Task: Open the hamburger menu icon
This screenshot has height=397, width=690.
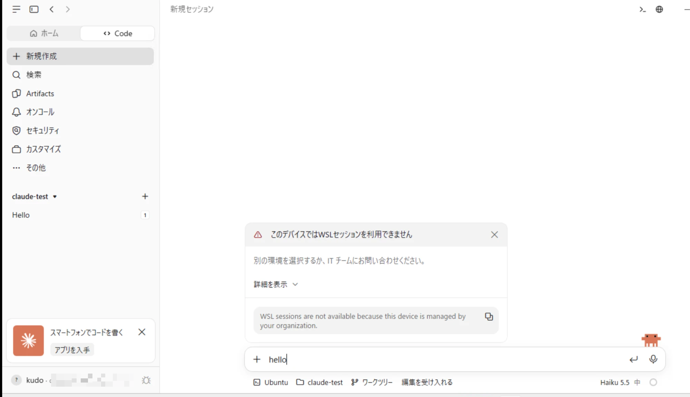Action: point(16,9)
